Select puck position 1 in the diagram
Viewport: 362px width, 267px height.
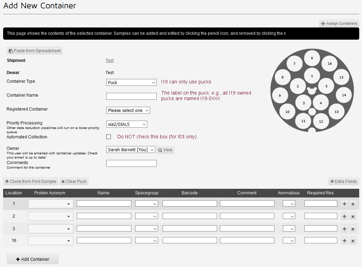click(x=312, y=76)
